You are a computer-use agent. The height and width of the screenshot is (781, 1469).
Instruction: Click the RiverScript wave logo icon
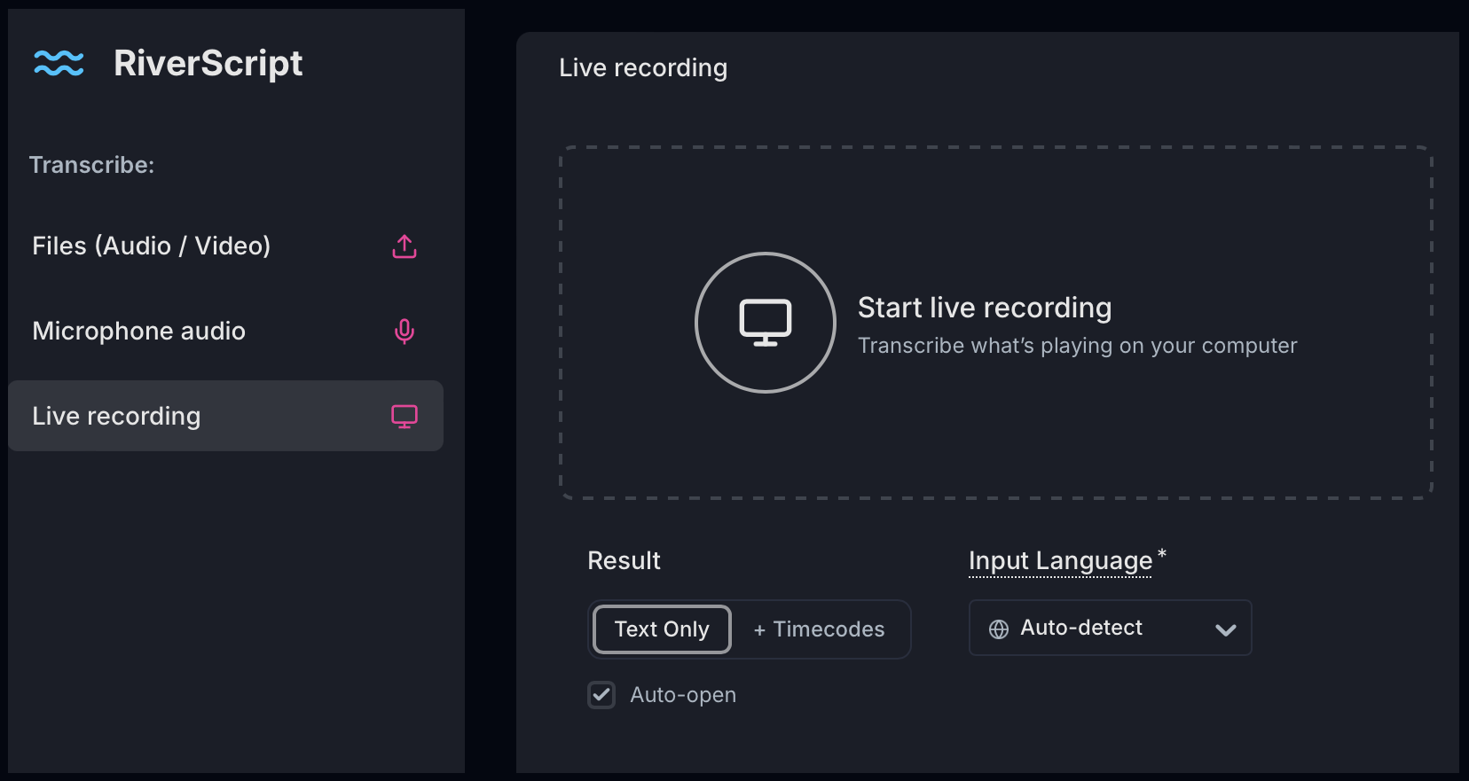(59, 63)
